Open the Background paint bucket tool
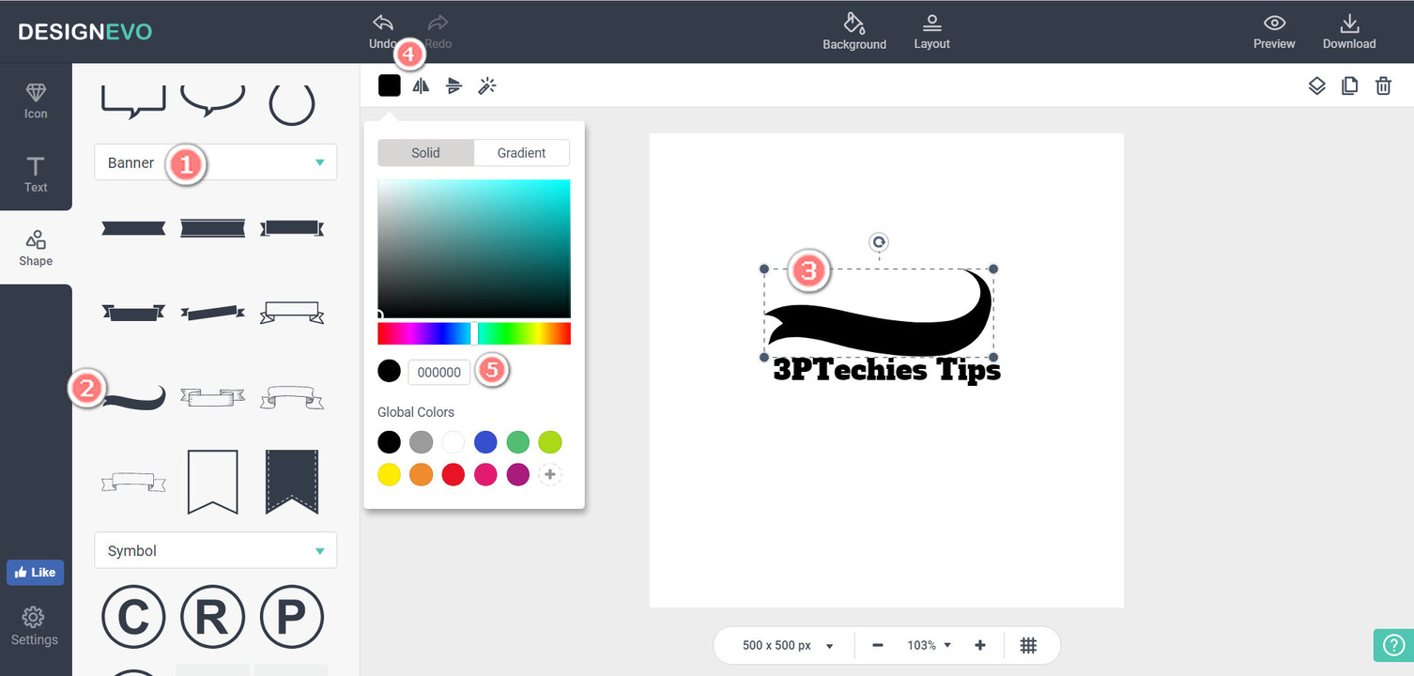Image resolution: width=1414 pixels, height=676 pixels. [853, 31]
